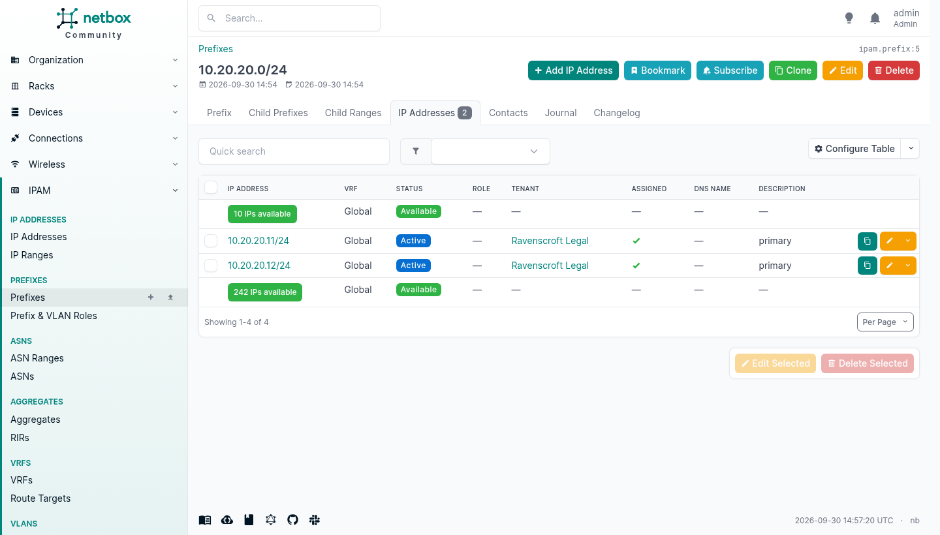Expand the Racks sidebar menu
This screenshot has height=535, width=940.
(x=94, y=86)
